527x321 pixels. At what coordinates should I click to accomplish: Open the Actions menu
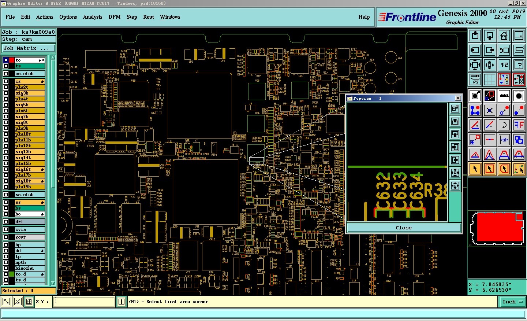pyautogui.click(x=45, y=17)
